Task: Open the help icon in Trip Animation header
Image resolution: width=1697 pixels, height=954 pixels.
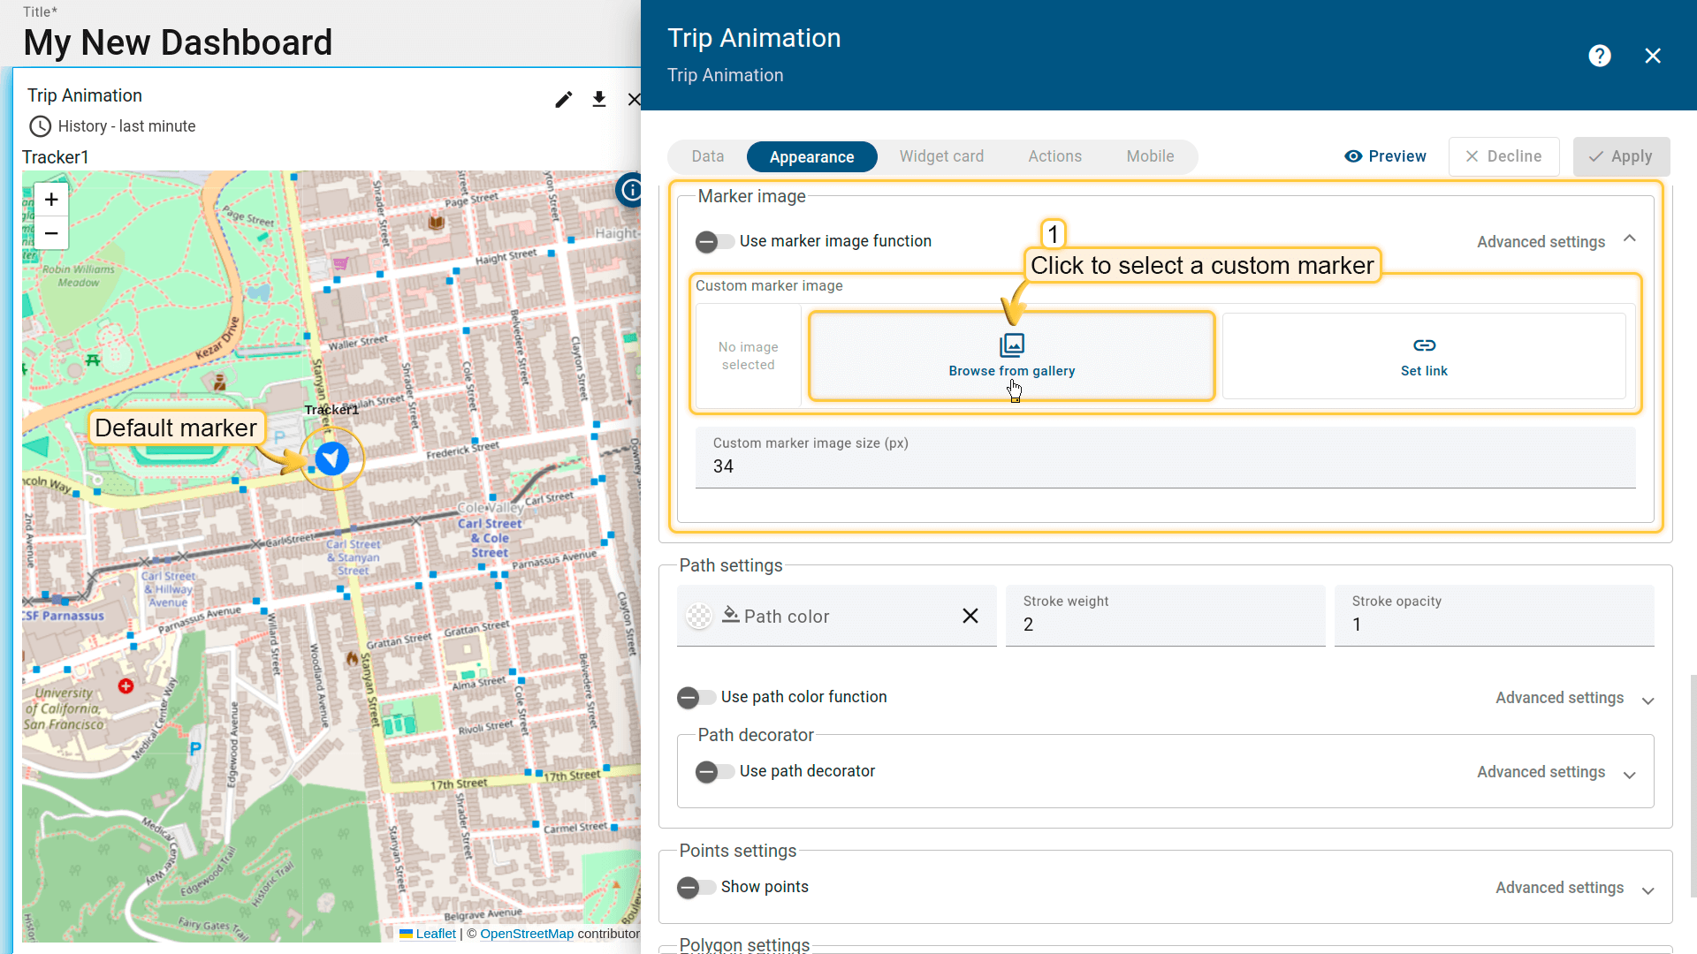Action: tap(1599, 56)
